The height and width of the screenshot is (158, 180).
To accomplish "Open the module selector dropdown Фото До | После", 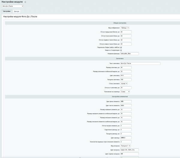I will pos(13,6).
